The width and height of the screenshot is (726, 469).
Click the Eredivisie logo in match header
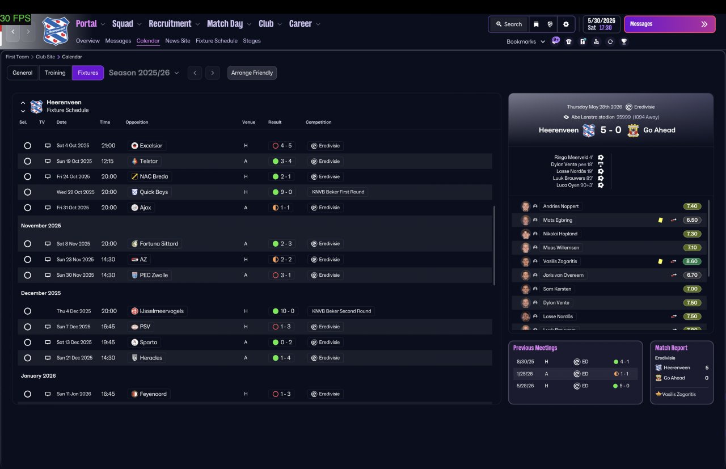pos(629,107)
